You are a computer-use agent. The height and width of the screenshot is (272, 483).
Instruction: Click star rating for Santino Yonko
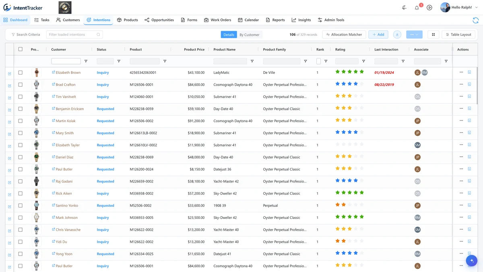click(350, 205)
